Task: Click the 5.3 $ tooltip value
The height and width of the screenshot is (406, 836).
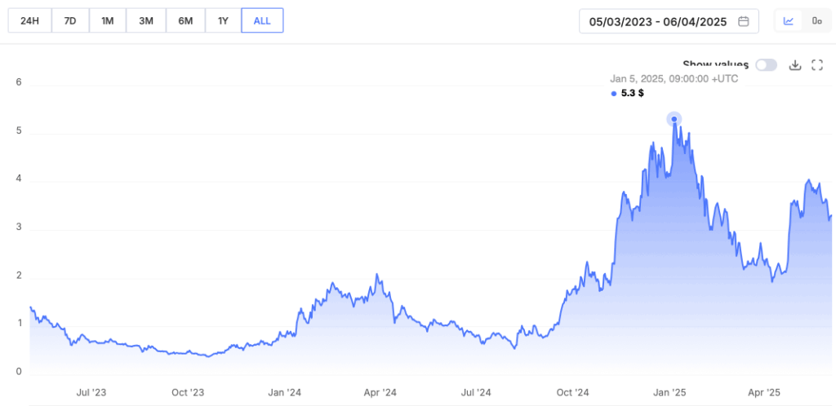Action: click(x=633, y=93)
